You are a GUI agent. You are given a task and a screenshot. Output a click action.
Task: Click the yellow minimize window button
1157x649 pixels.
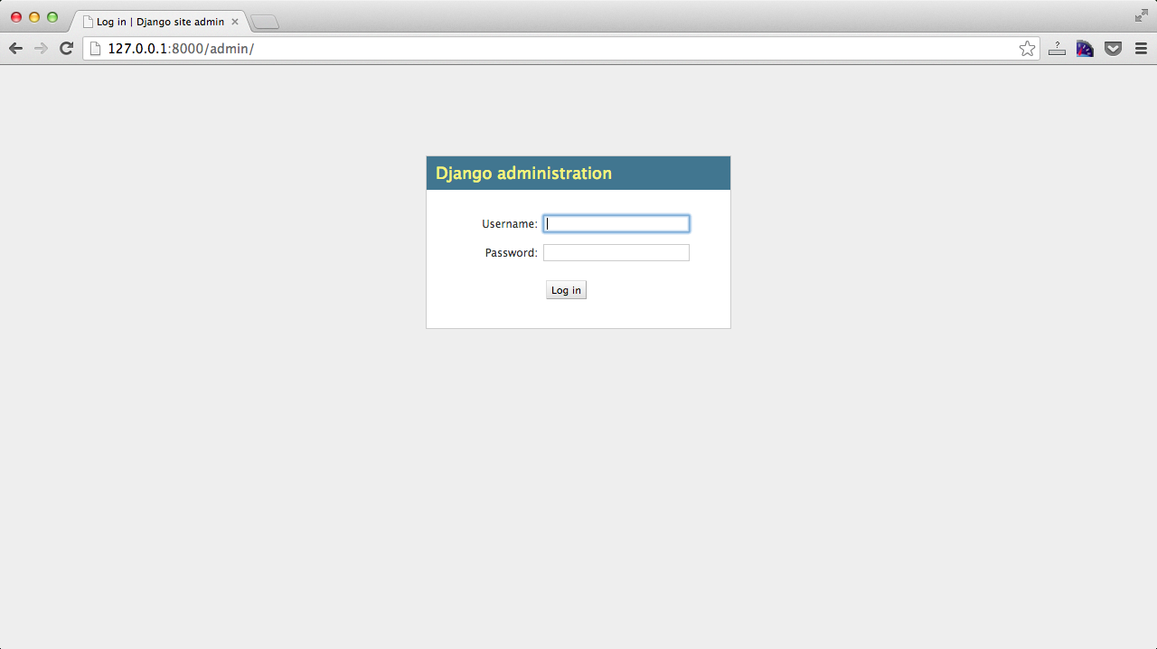[34, 17]
